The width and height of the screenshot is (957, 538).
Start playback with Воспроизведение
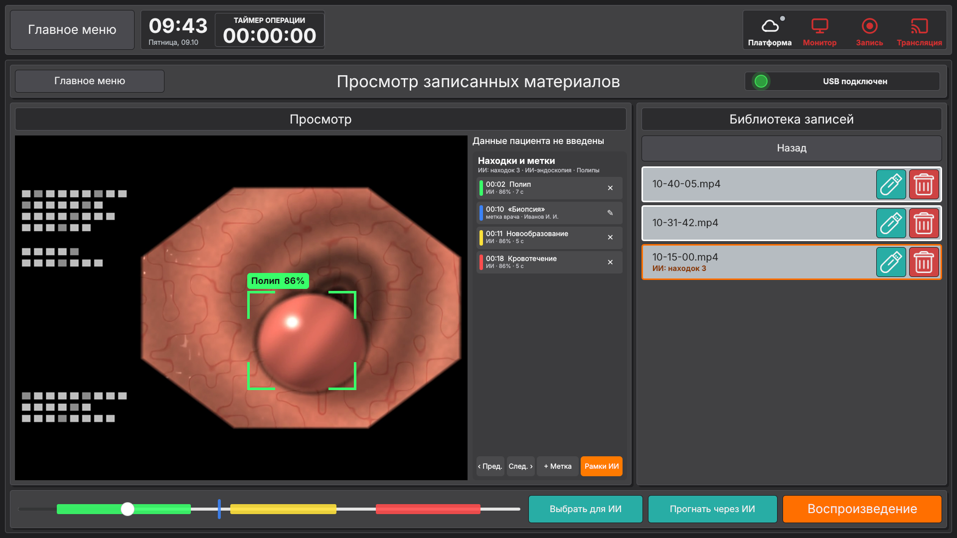coord(862,509)
